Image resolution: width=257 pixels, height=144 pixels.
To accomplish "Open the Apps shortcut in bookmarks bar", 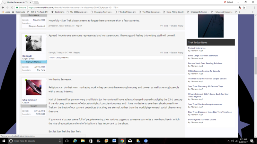I will coord(6,12).
